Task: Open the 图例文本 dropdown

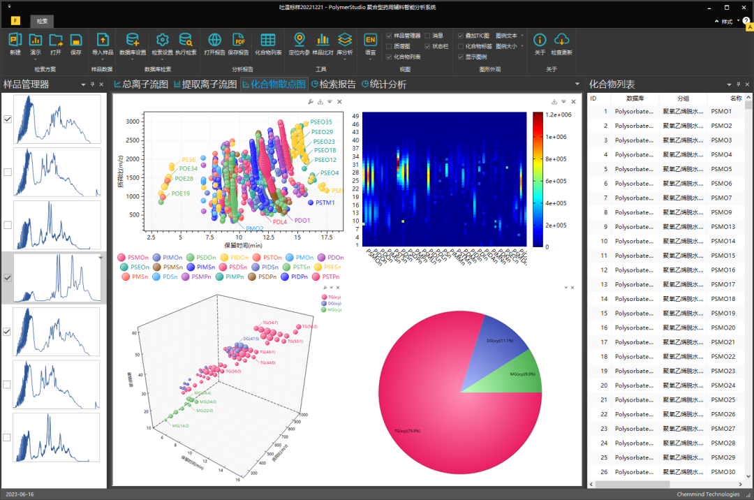Action: [510, 36]
